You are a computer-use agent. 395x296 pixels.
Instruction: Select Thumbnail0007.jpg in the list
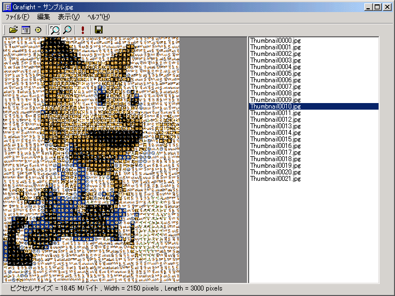pos(314,87)
